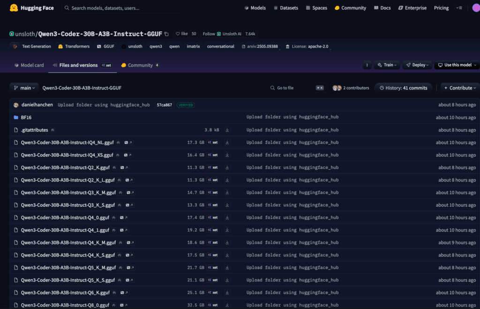This screenshot has width=480, height=309.
Task: Open the Community tab with 4 discussions
Action: 140,65
